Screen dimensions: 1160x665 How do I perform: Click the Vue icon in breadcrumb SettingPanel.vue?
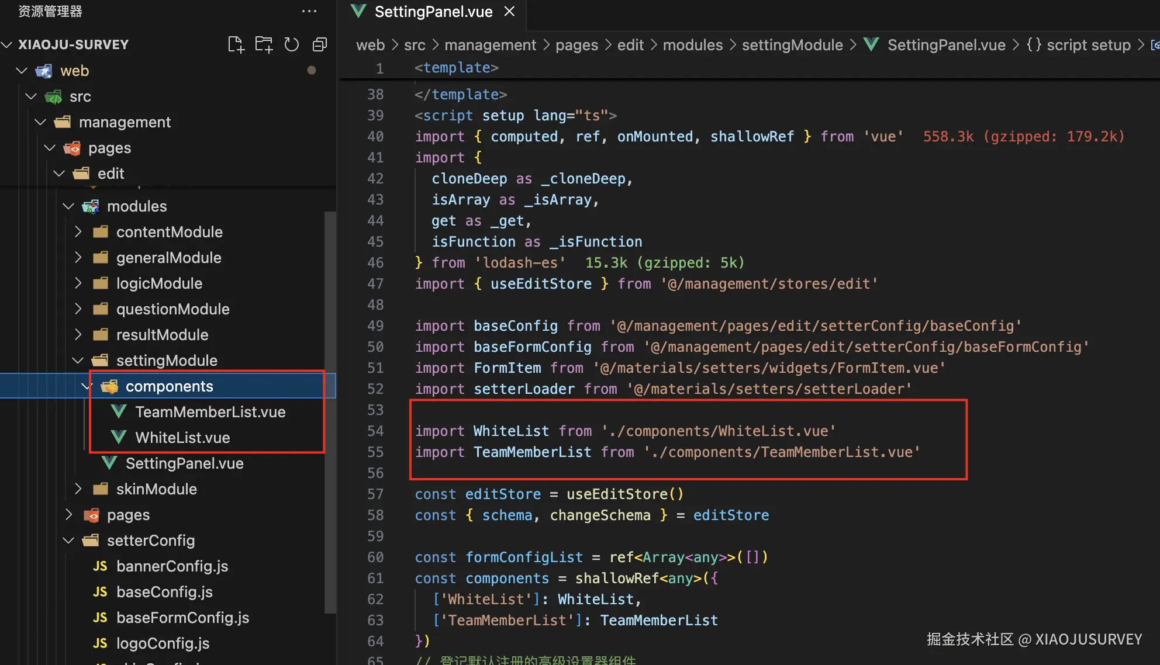(871, 45)
